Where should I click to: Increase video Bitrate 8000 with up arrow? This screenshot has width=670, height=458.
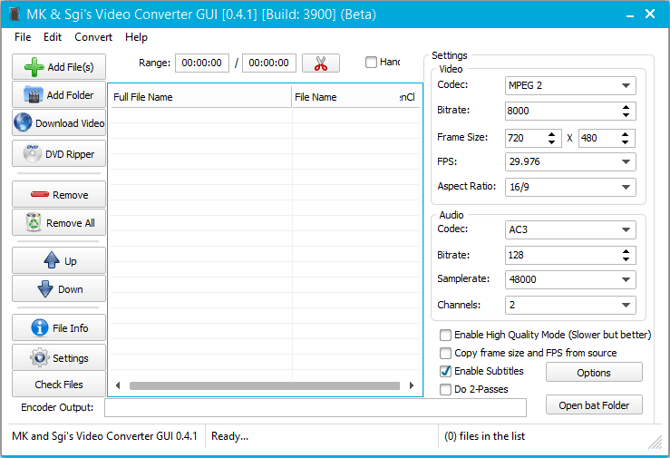click(626, 107)
